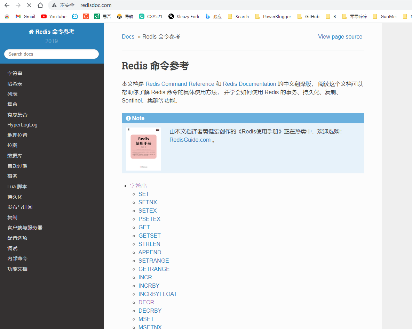The image size is (412, 329).
Task: Open the red C (CSDN) bookmark icon
Action: pyautogui.click(x=86, y=17)
